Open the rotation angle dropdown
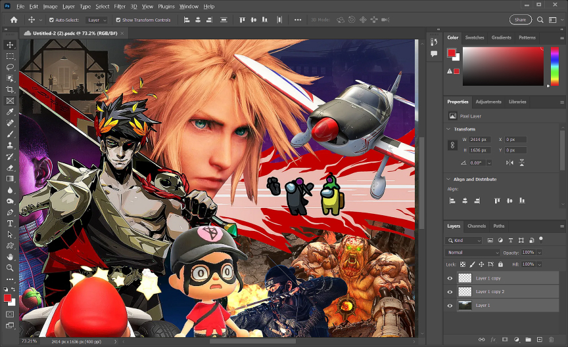This screenshot has width=568, height=347. 489,163
